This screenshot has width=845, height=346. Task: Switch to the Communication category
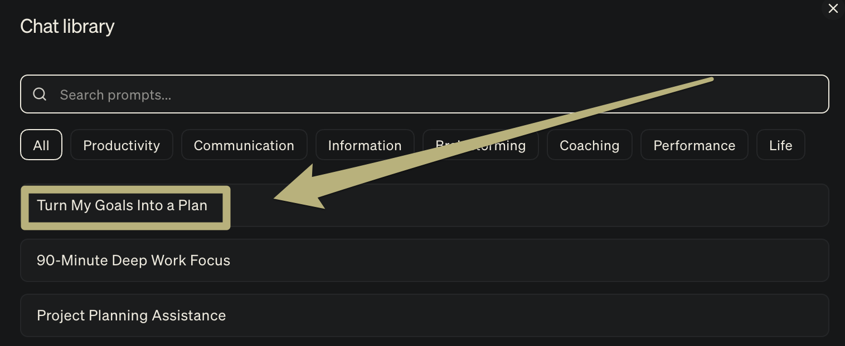244,145
